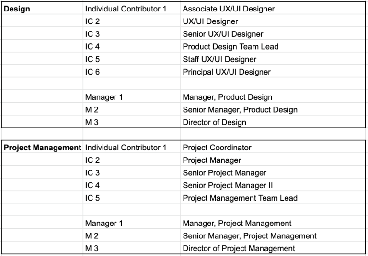This screenshot has width=368, height=256.
Task: Click the IC 6 level cell
Action: click(x=132, y=72)
